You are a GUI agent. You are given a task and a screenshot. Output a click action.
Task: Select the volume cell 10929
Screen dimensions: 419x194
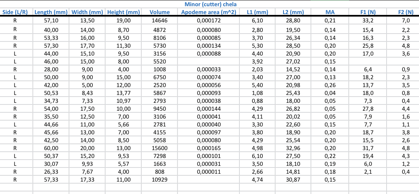160,179
